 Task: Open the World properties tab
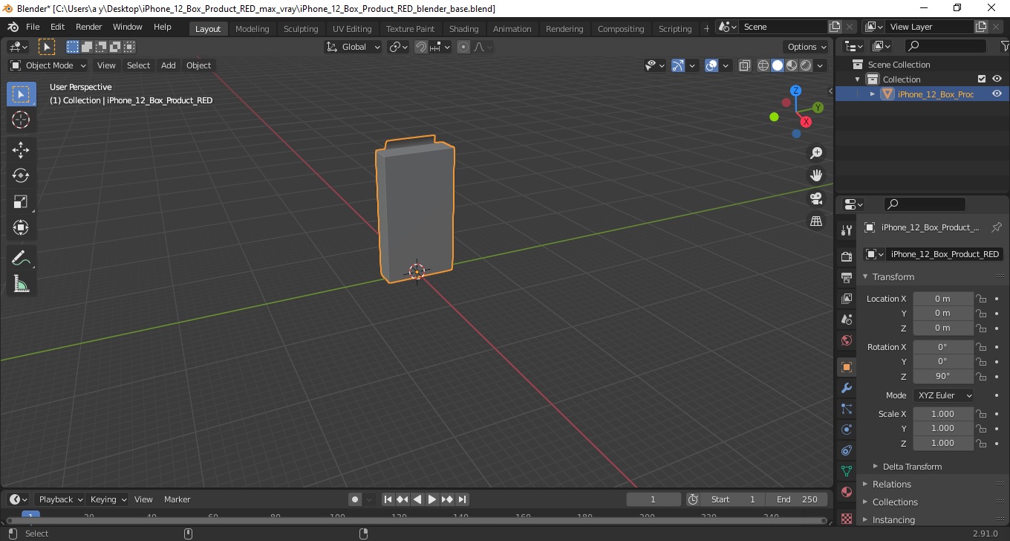(846, 340)
